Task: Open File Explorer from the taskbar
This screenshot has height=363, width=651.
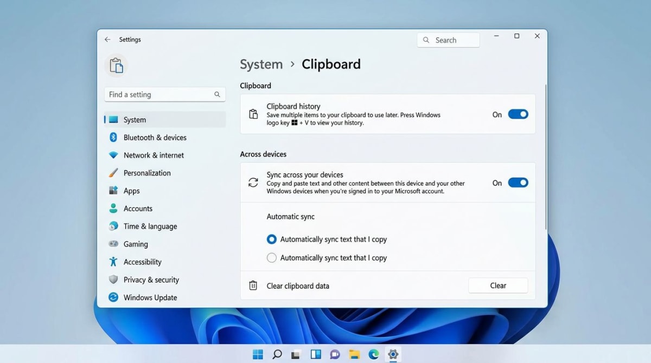Action: click(354, 354)
